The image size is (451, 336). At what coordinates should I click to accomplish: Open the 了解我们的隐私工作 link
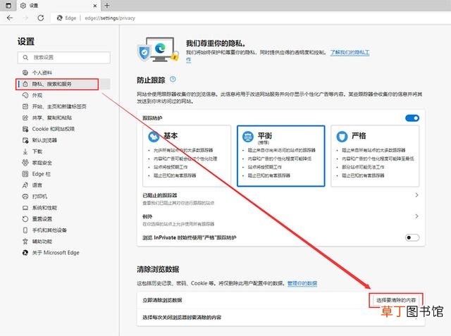tap(350, 53)
